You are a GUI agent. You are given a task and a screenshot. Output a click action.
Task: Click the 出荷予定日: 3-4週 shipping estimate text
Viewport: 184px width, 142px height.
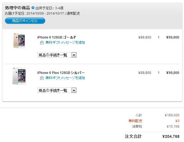point(49,8)
